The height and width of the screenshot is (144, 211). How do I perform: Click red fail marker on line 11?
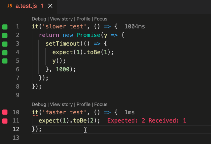(5, 121)
